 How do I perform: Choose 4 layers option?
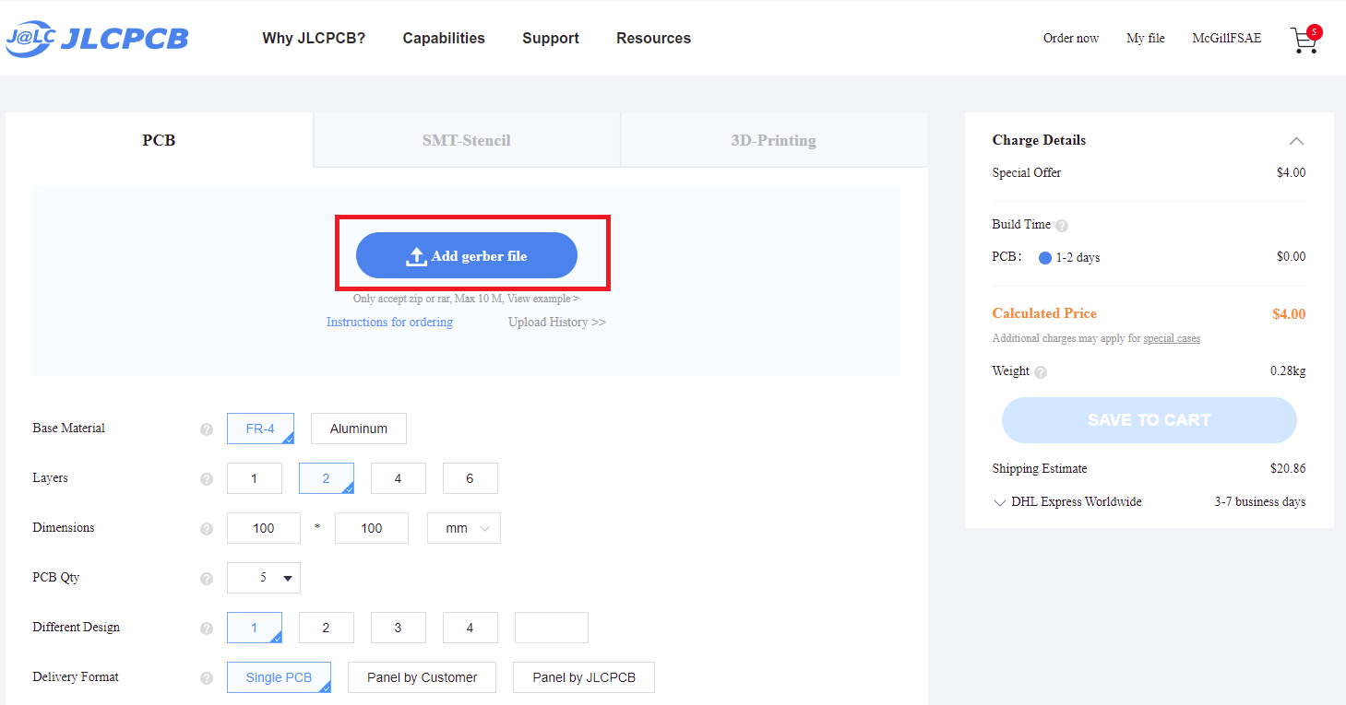tap(399, 478)
